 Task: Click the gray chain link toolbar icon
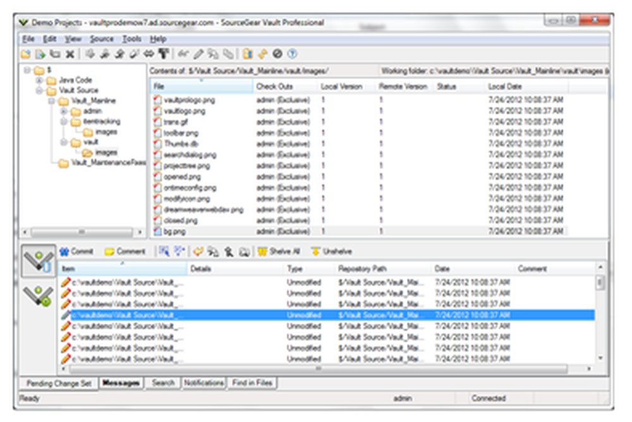(228, 54)
